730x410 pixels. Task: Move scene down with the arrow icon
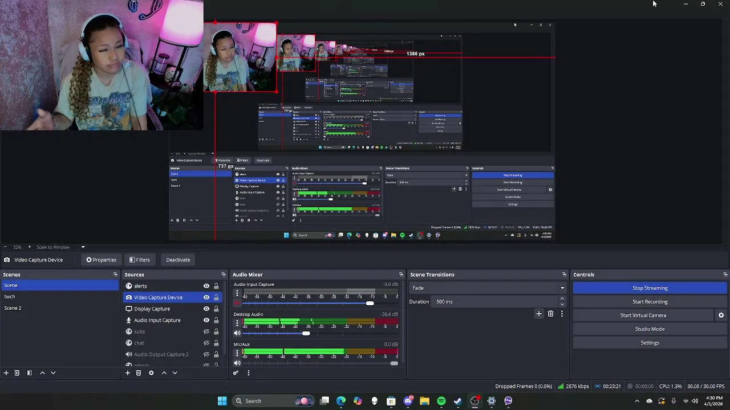(53, 373)
